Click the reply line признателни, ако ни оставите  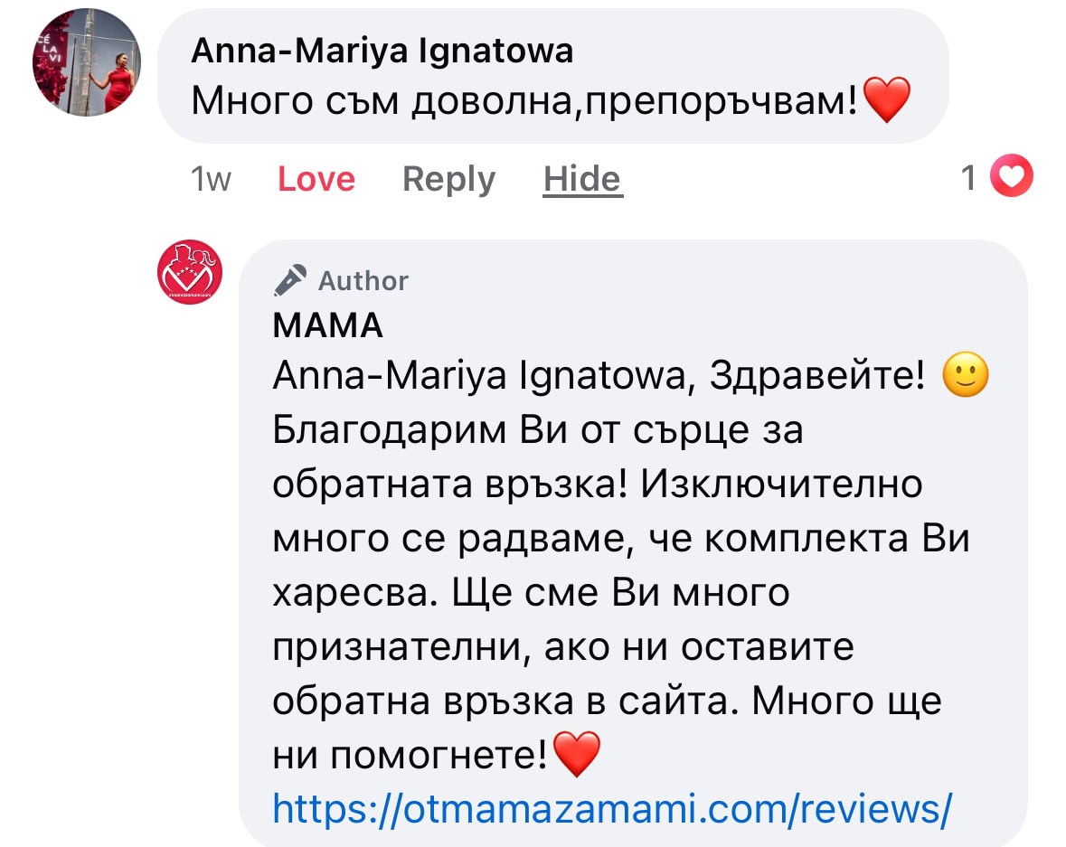562,646
